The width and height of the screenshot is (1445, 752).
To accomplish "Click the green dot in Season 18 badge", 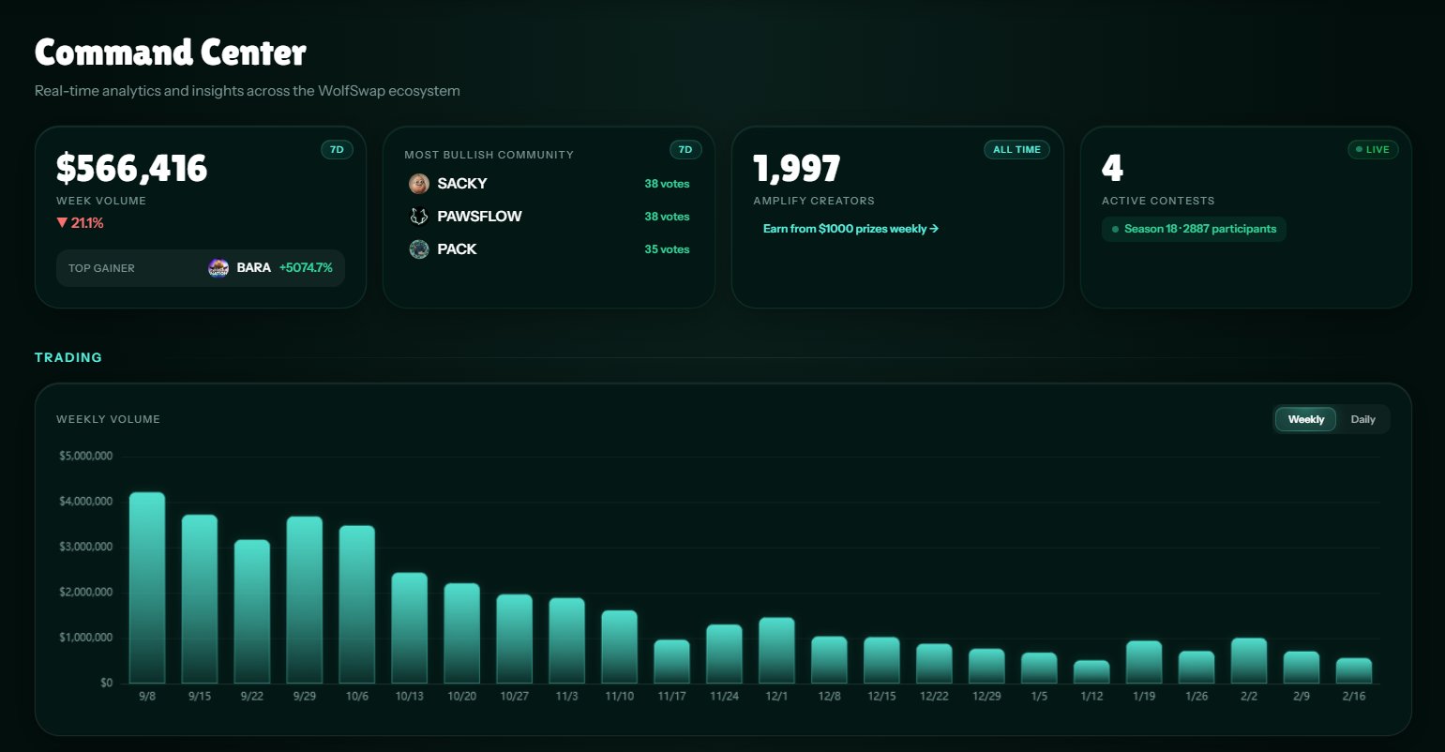I will 1115,229.
